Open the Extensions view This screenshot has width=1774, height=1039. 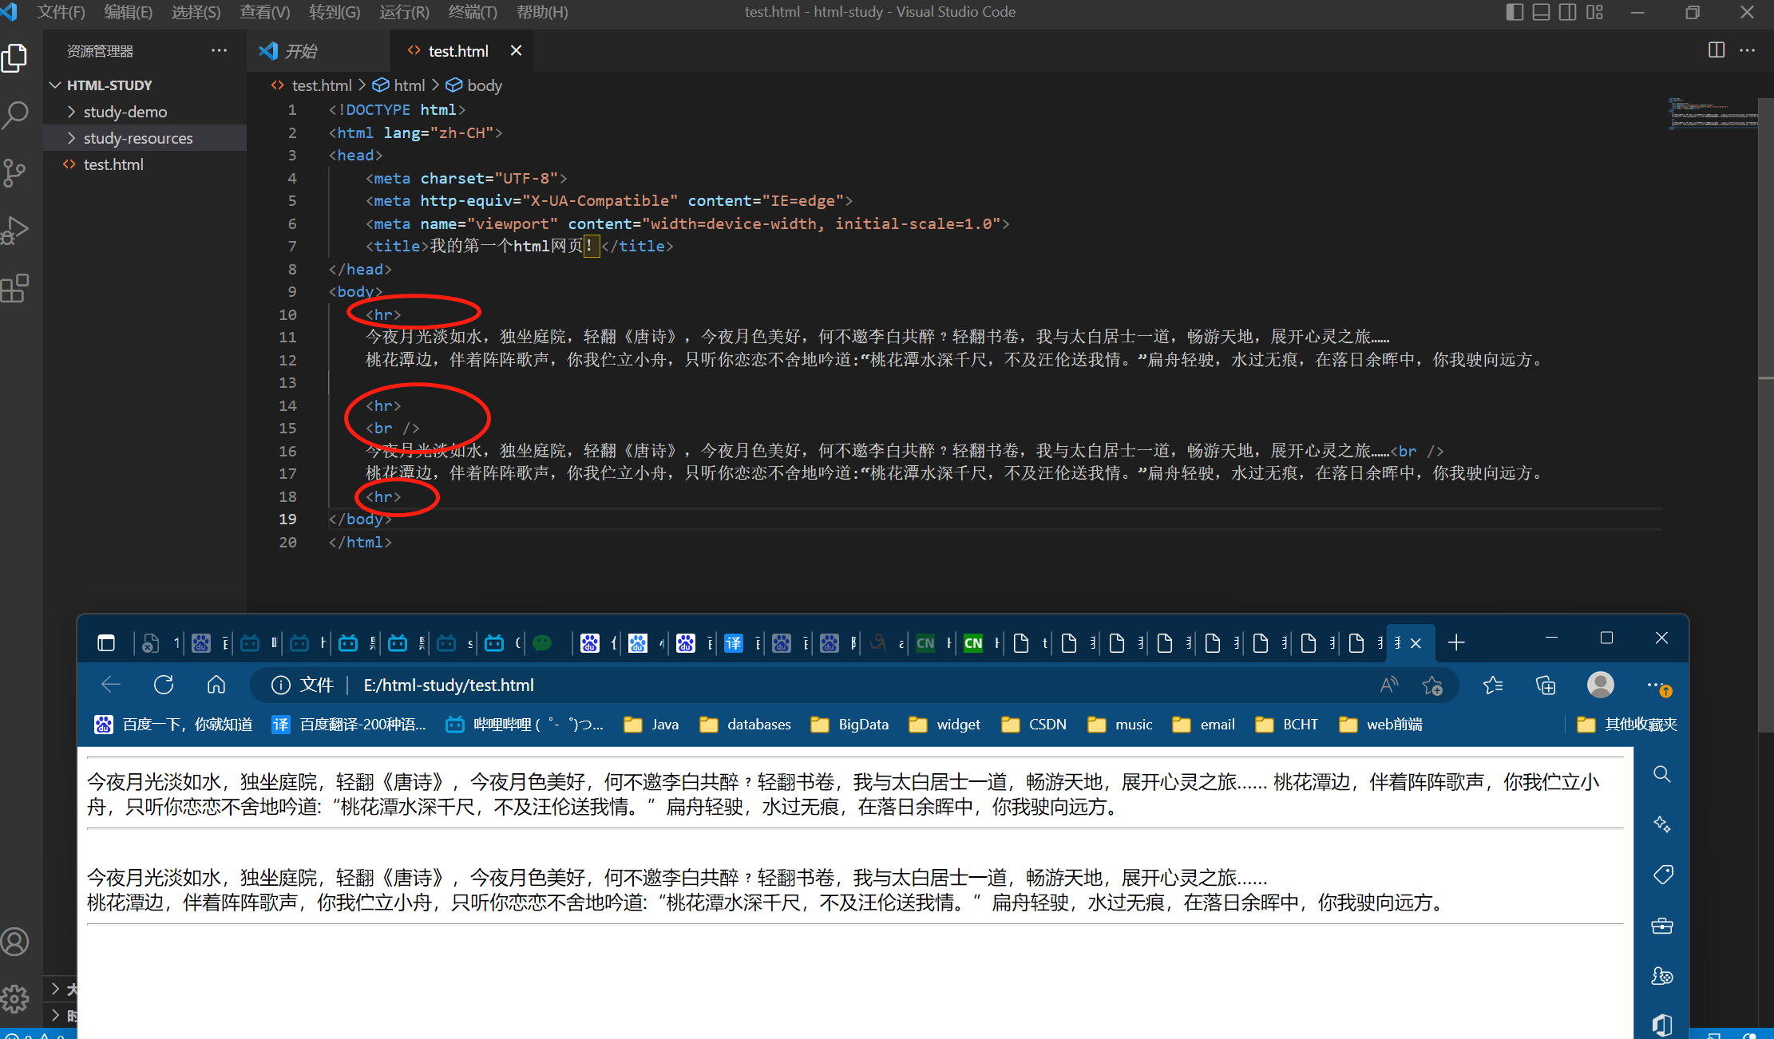pos(16,288)
